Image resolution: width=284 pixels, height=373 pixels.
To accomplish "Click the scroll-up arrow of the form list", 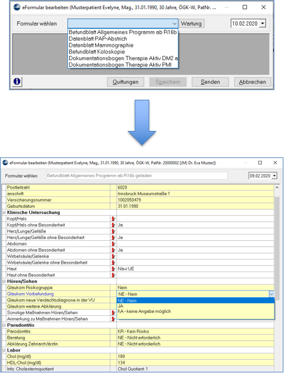I will point(277,187).
